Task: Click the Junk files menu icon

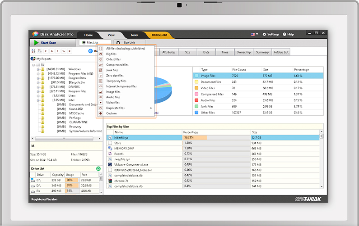Action: tap(101, 70)
